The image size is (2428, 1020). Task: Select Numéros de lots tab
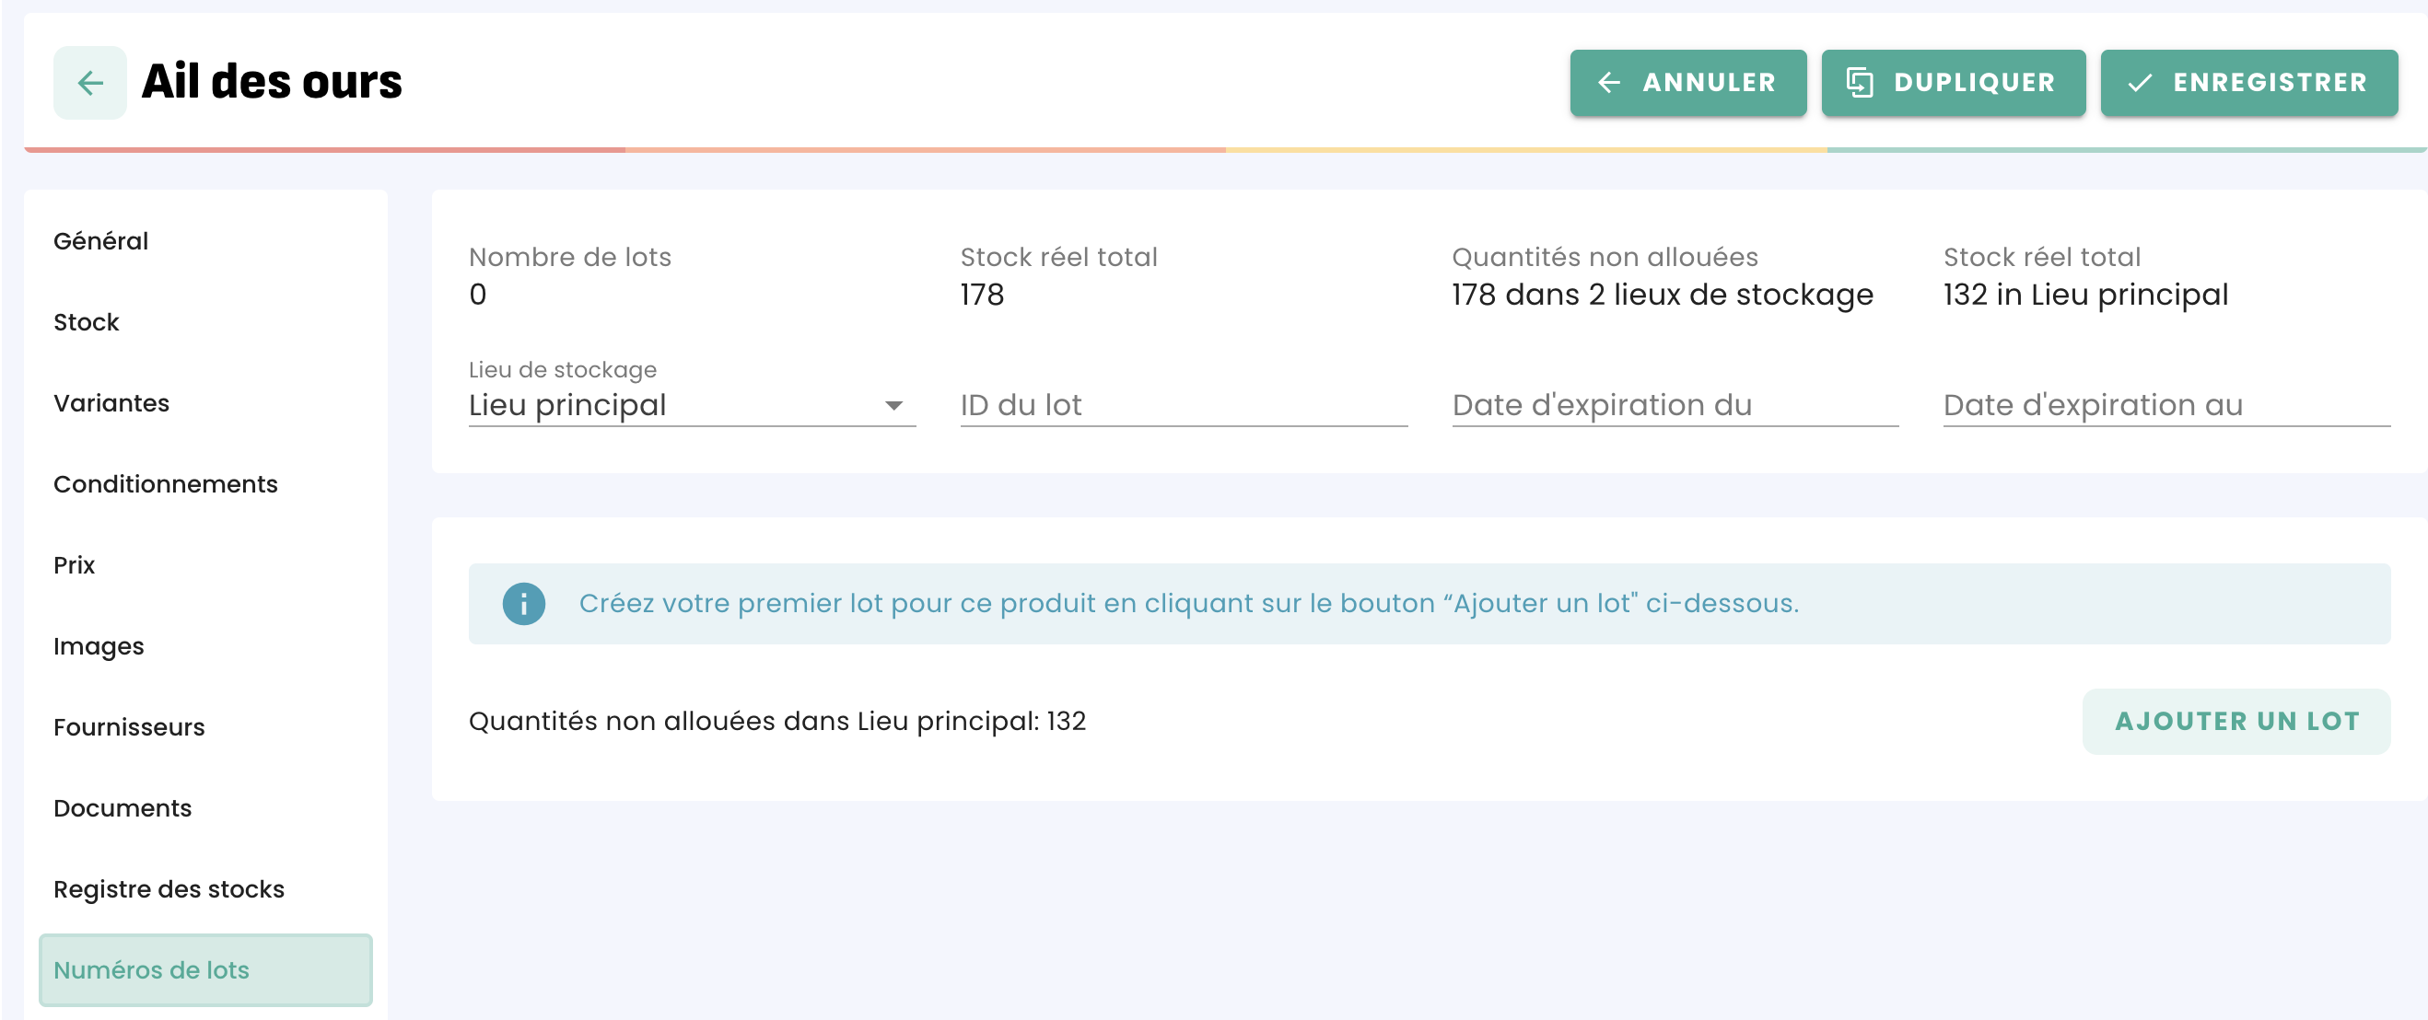click(205, 970)
